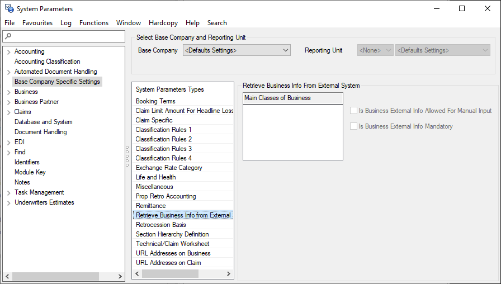Click left arrow of parameter types scrollbar
The width and height of the screenshot is (501, 284).
(136, 273)
